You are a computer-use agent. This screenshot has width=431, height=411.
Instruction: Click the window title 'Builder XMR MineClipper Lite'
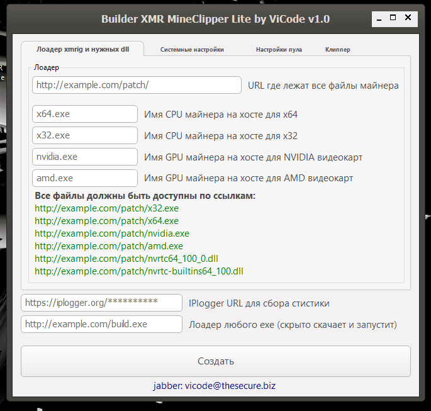pos(215,19)
